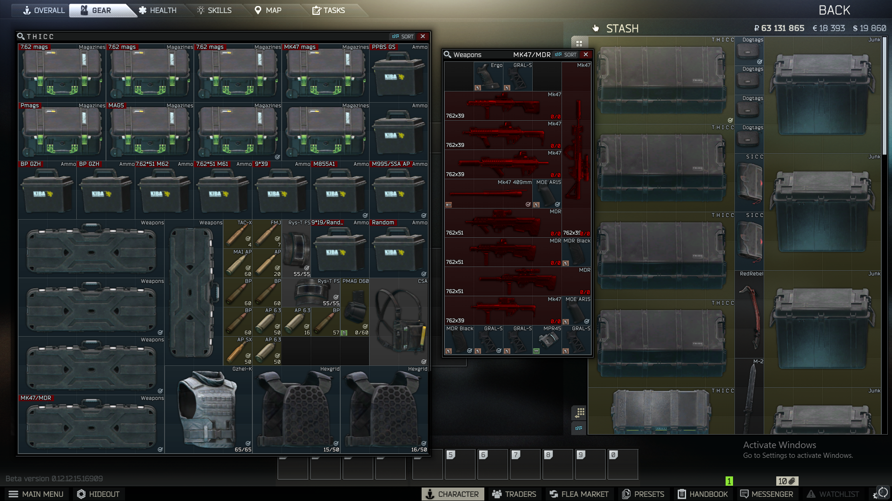Select the CSA chest rig

pyautogui.click(x=399, y=322)
